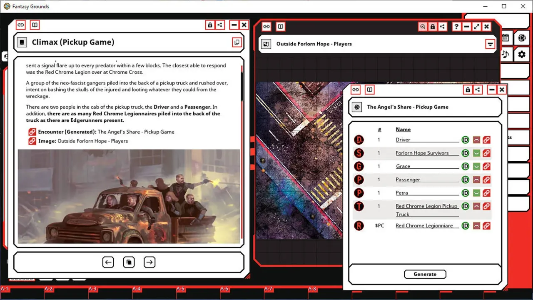The width and height of the screenshot is (533, 300).
Task: Sort by the Name column header
Action: tap(403, 130)
